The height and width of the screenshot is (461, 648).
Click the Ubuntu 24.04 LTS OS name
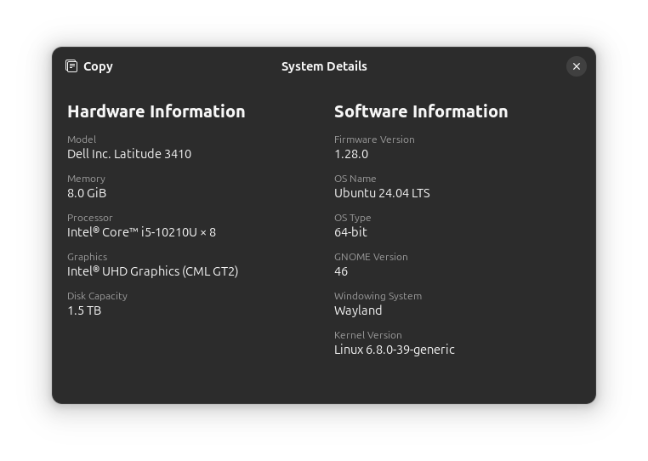382,193
